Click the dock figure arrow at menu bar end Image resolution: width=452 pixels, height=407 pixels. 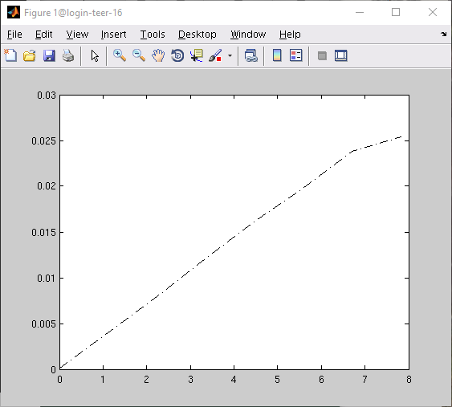(x=444, y=35)
